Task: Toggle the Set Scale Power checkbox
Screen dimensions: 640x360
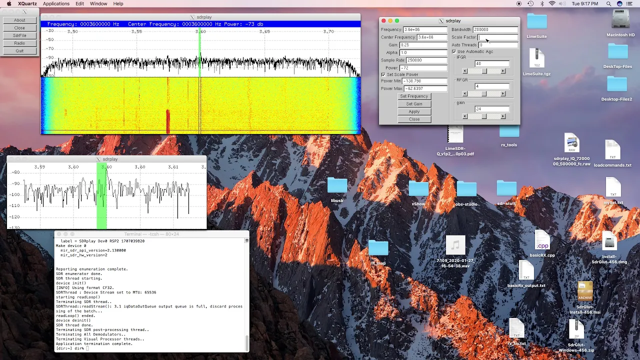Action: click(x=383, y=74)
